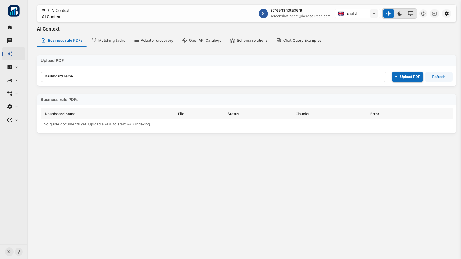Open the English language dropdown

coord(357,14)
